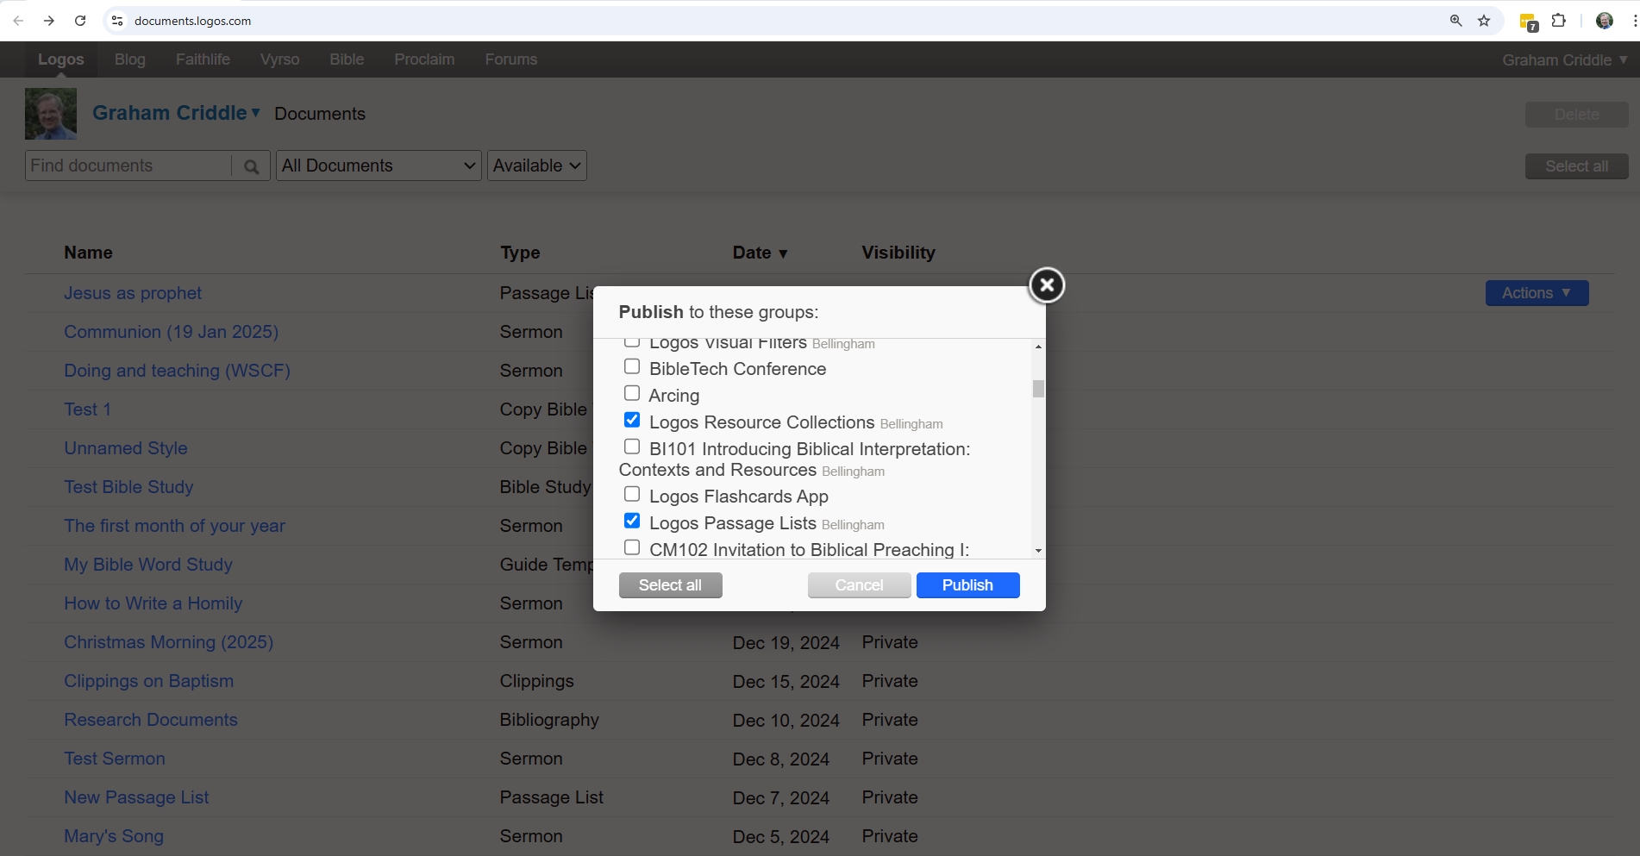The height and width of the screenshot is (856, 1640).
Task: Open the site information icon in address bar
Action: pos(117,21)
